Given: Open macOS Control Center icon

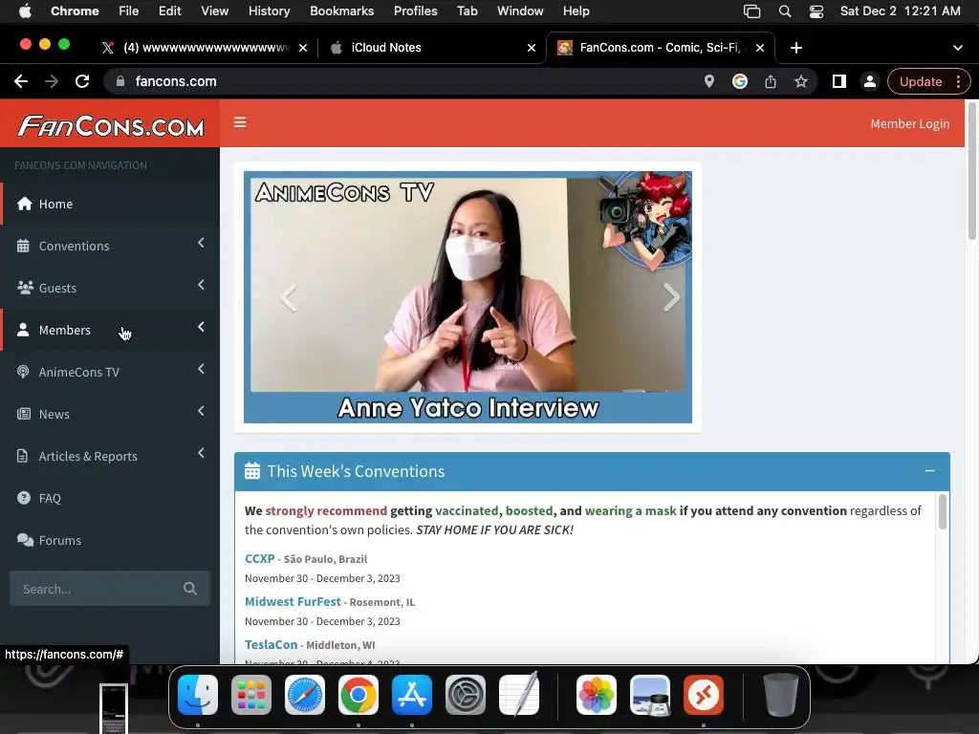Looking at the screenshot, I should (816, 11).
